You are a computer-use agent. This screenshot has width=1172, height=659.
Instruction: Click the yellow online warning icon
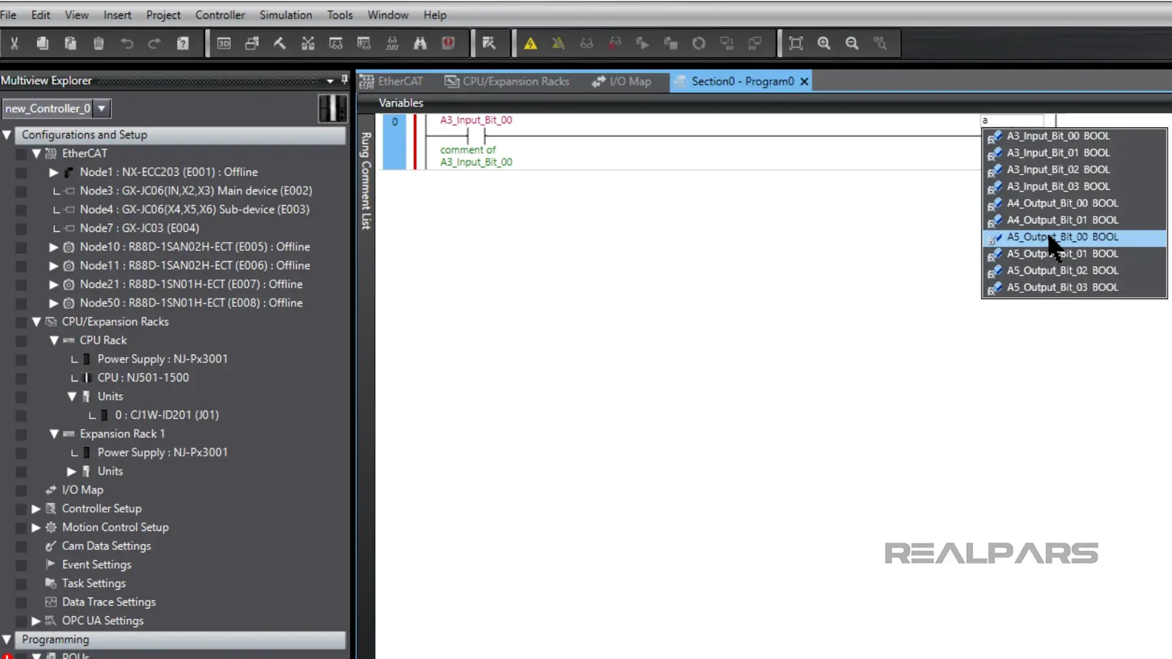coord(530,43)
